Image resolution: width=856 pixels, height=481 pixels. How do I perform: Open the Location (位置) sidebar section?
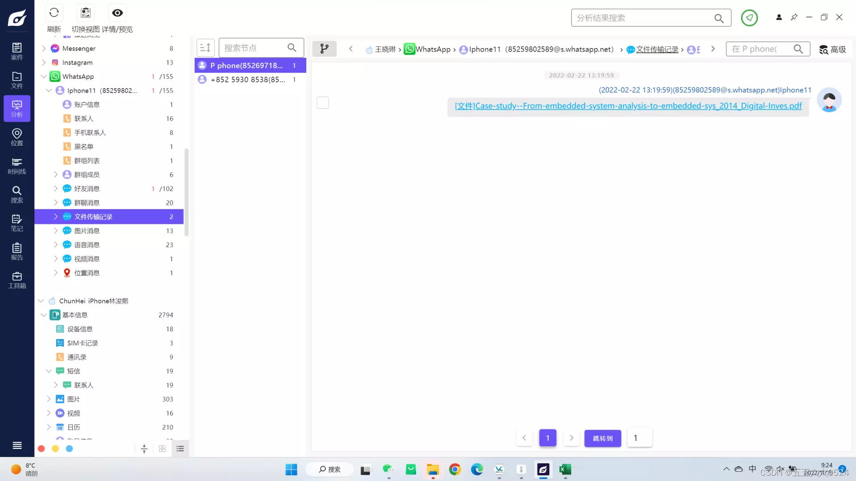pos(17,137)
